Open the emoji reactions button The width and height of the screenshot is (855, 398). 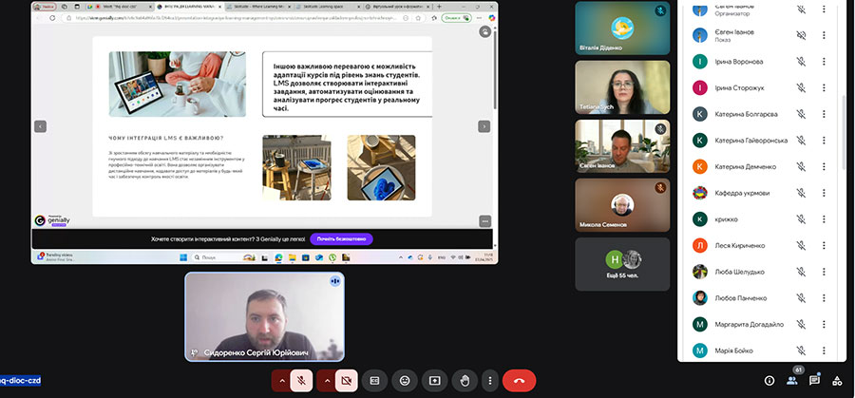(x=405, y=381)
